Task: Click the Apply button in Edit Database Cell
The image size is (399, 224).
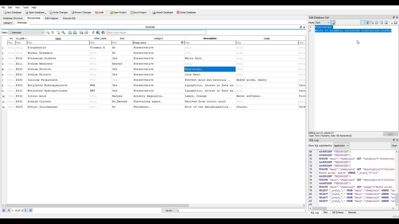Action: (391, 134)
